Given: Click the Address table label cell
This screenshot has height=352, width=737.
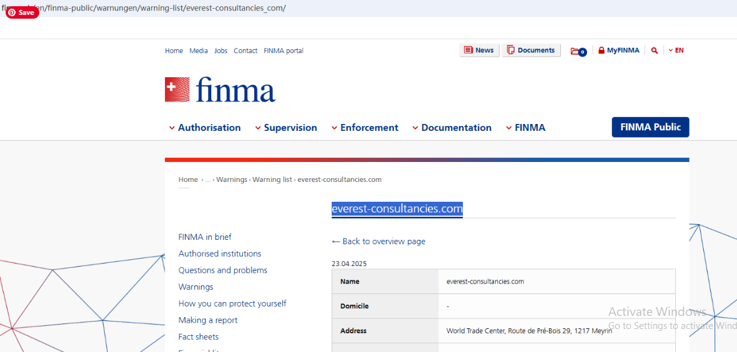Looking at the screenshot, I should (x=385, y=331).
